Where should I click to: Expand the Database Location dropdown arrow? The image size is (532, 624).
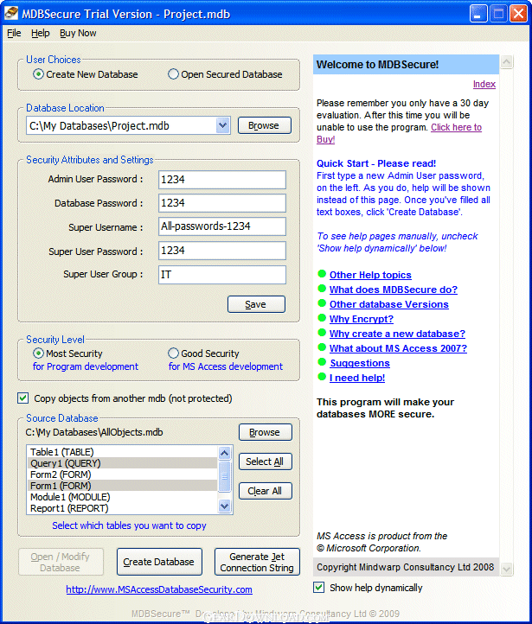(223, 126)
